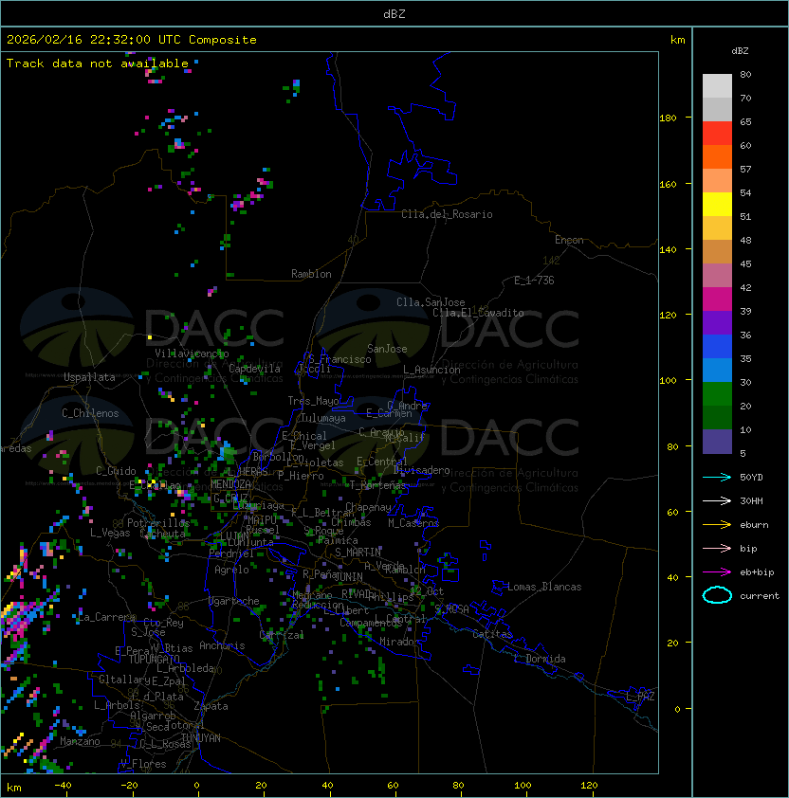
Task: Click the 'Villavicencio' map label
Action: click(x=192, y=354)
